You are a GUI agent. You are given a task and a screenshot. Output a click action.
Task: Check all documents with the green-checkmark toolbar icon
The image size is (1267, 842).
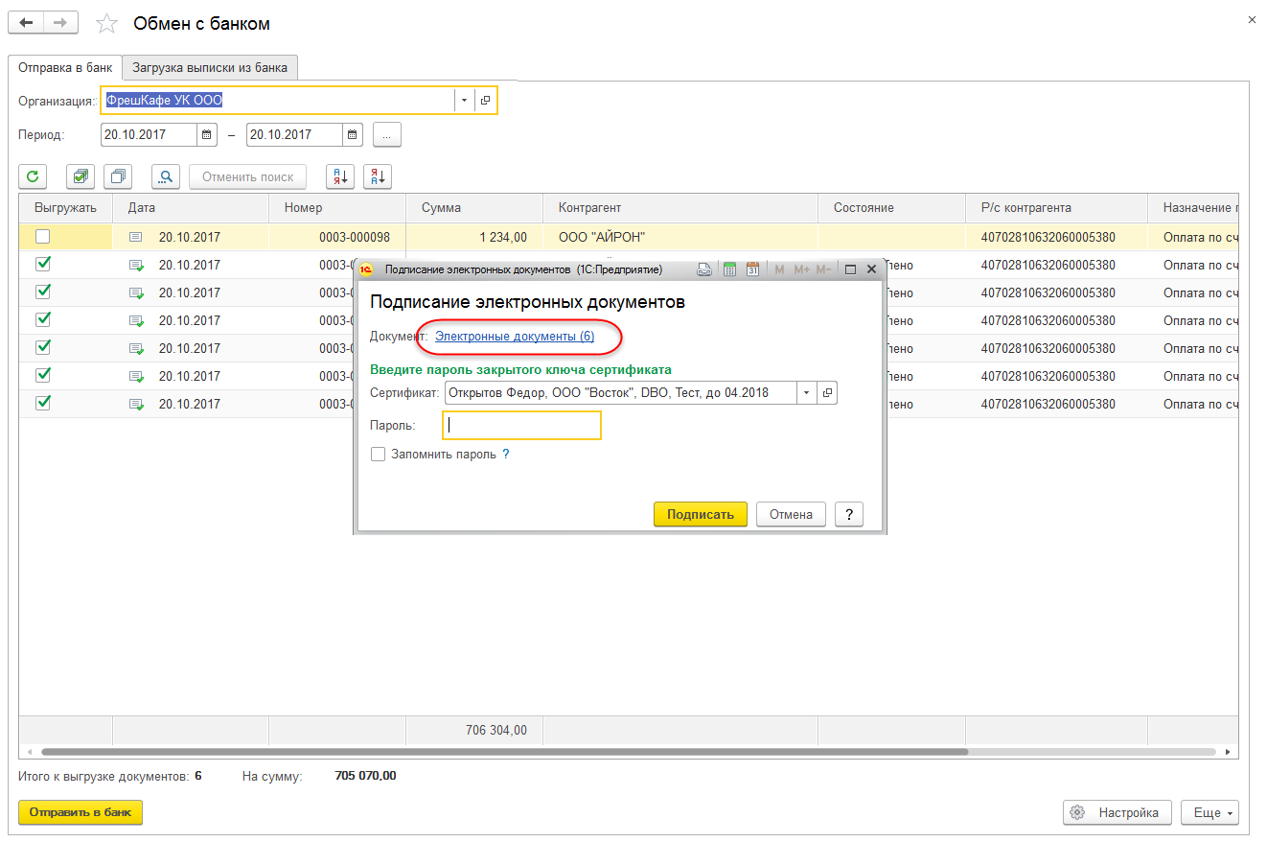(x=81, y=176)
